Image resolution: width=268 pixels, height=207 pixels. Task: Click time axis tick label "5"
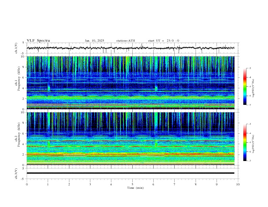132,184
